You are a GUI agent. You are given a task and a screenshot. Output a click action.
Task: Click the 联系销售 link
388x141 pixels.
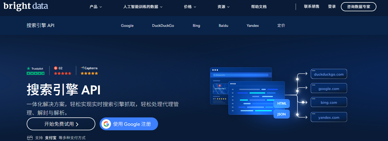tap(312, 6)
